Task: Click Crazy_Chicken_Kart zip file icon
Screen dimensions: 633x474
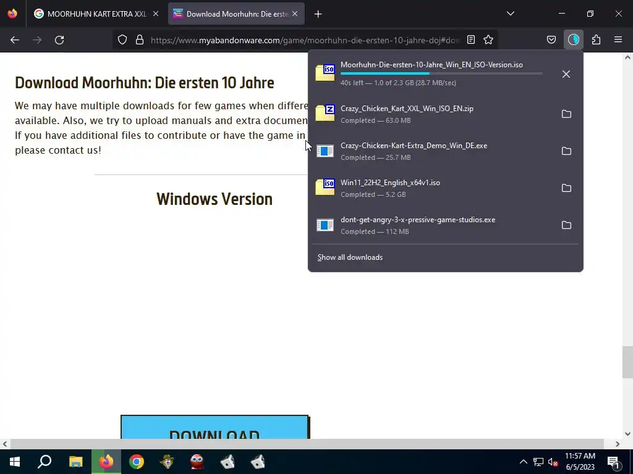Action: point(325,113)
